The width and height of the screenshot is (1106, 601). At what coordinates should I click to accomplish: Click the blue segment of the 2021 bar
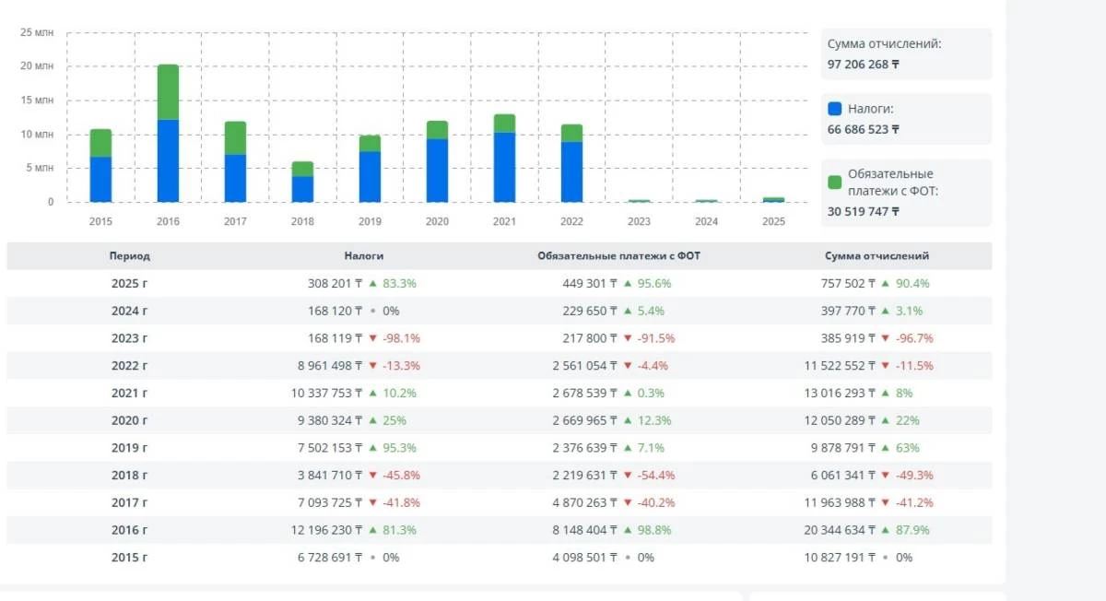504,168
